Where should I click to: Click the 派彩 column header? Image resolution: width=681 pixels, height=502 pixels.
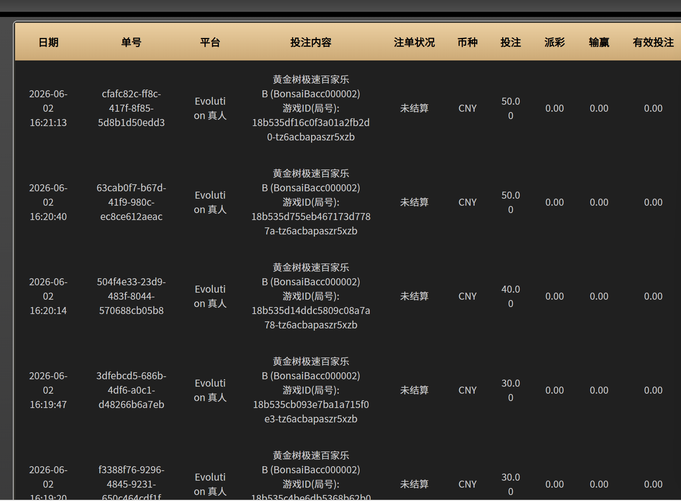(555, 42)
